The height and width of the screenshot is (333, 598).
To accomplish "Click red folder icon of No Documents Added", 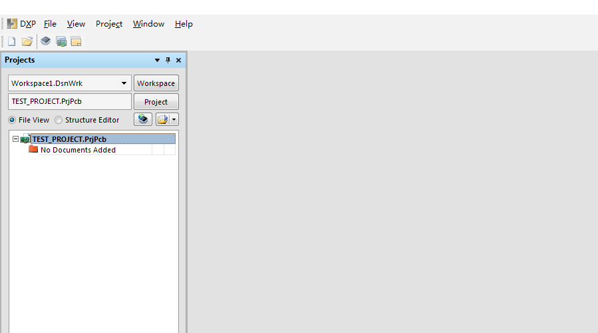I will pos(33,149).
